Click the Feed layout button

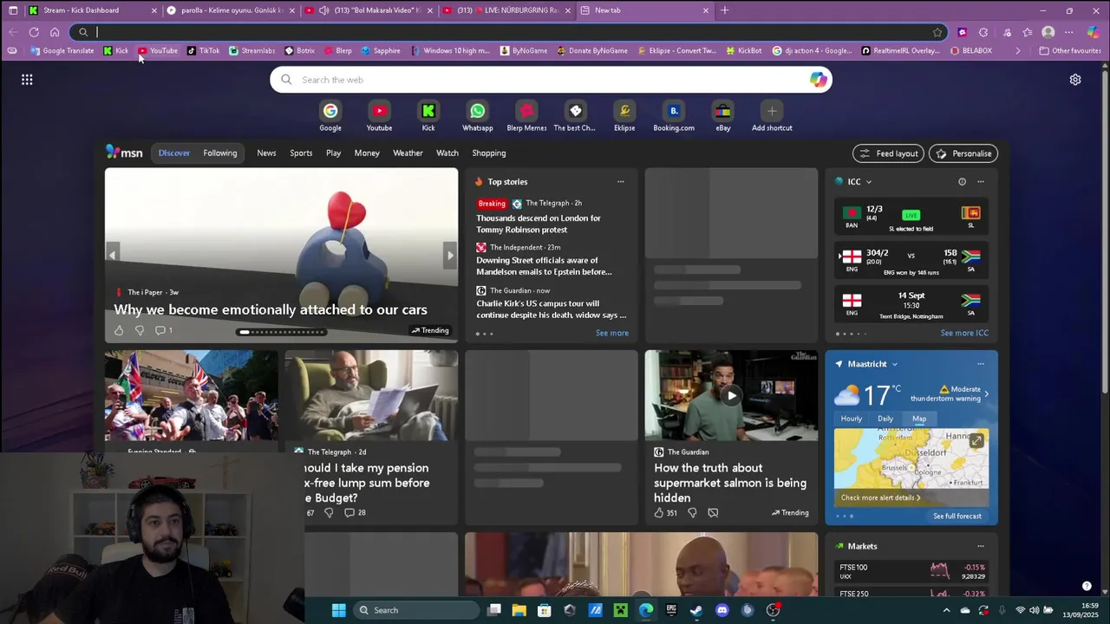coord(889,153)
